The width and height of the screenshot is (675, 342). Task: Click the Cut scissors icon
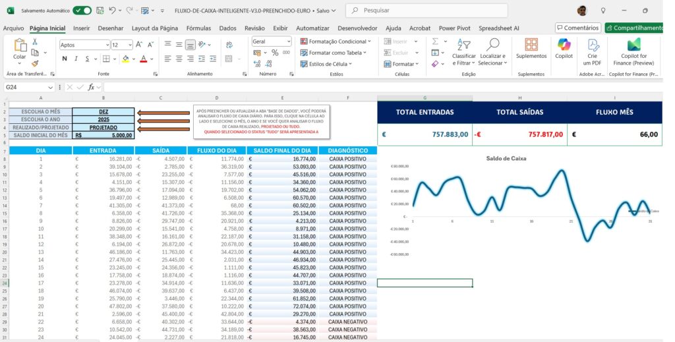[35, 42]
